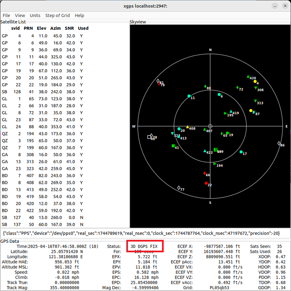Click the green triangle marker labeled 194
The image size is (291, 291).
pyautogui.click(x=215, y=164)
